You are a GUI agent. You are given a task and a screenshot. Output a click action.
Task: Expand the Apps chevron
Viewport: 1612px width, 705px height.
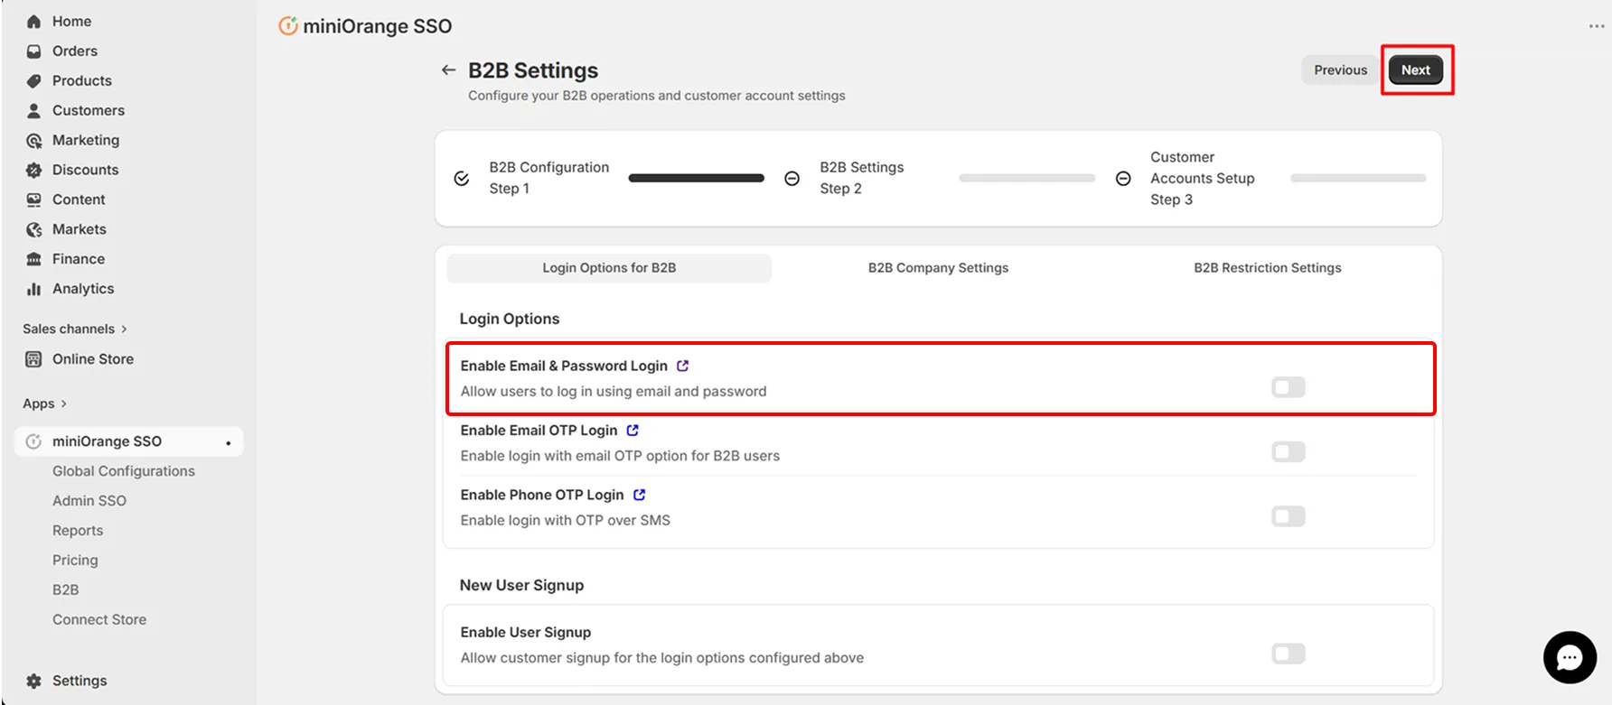point(63,404)
